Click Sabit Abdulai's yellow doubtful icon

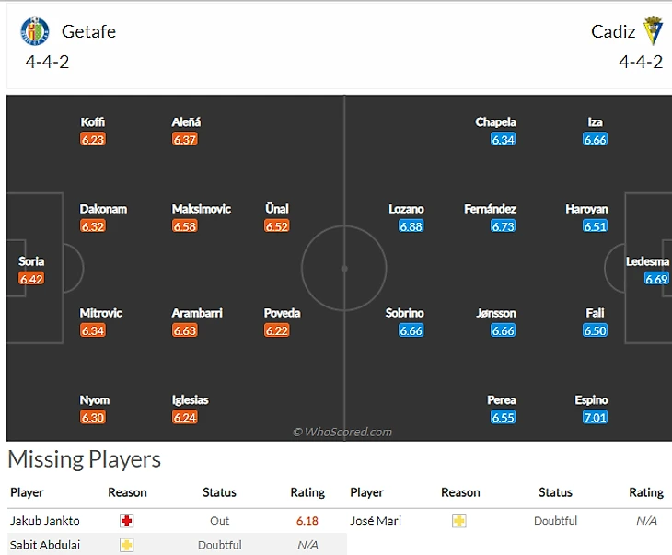(127, 545)
